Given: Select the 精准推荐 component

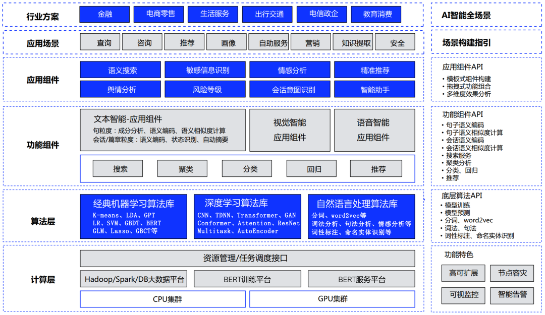Looking at the screenshot, I should (374, 70).
